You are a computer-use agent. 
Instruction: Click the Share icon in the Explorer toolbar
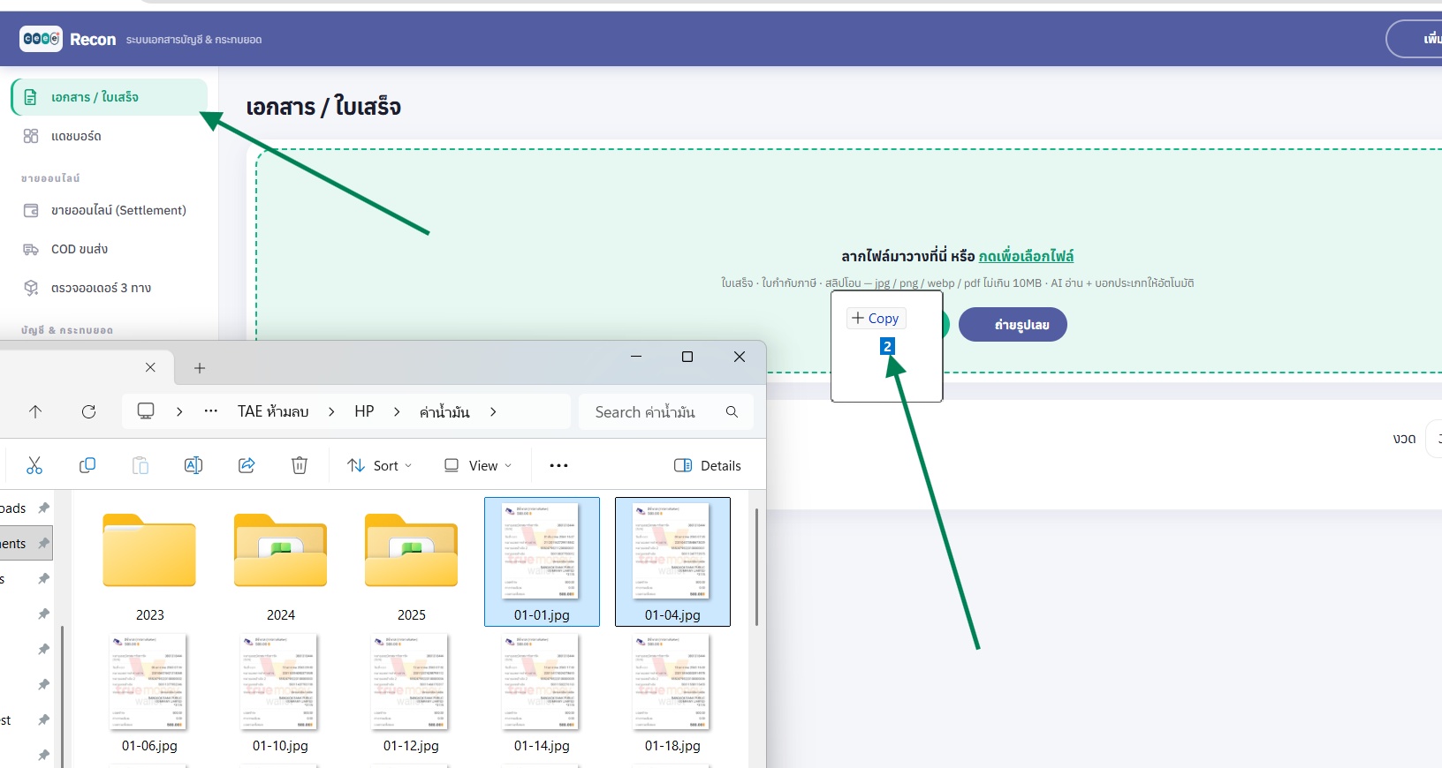coord(247,465)
